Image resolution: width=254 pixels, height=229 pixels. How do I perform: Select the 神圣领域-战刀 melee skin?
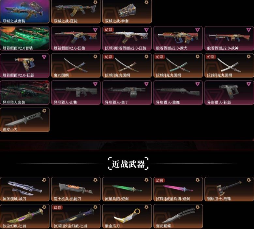[25, 189]
